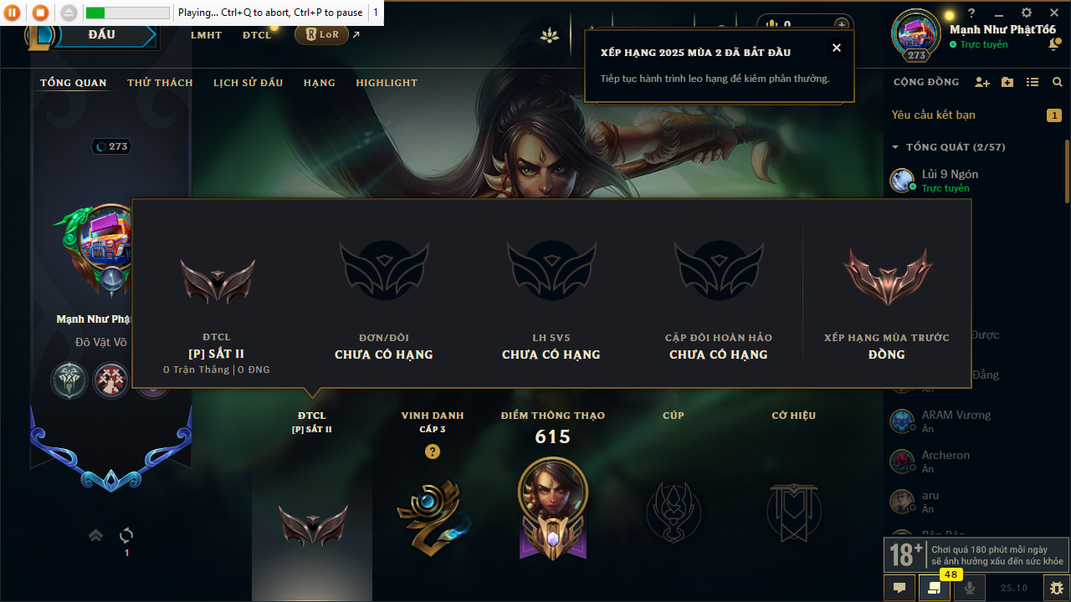
Task: Click the profile refresh arrows icon
Action: [127, 535]
